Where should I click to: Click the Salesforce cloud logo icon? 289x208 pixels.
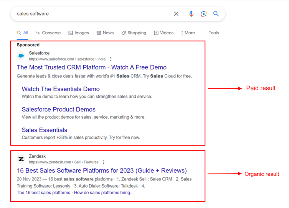click(x=21, y=56)
